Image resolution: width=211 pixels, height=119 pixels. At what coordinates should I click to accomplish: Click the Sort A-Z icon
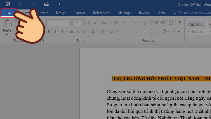point(171,23)
